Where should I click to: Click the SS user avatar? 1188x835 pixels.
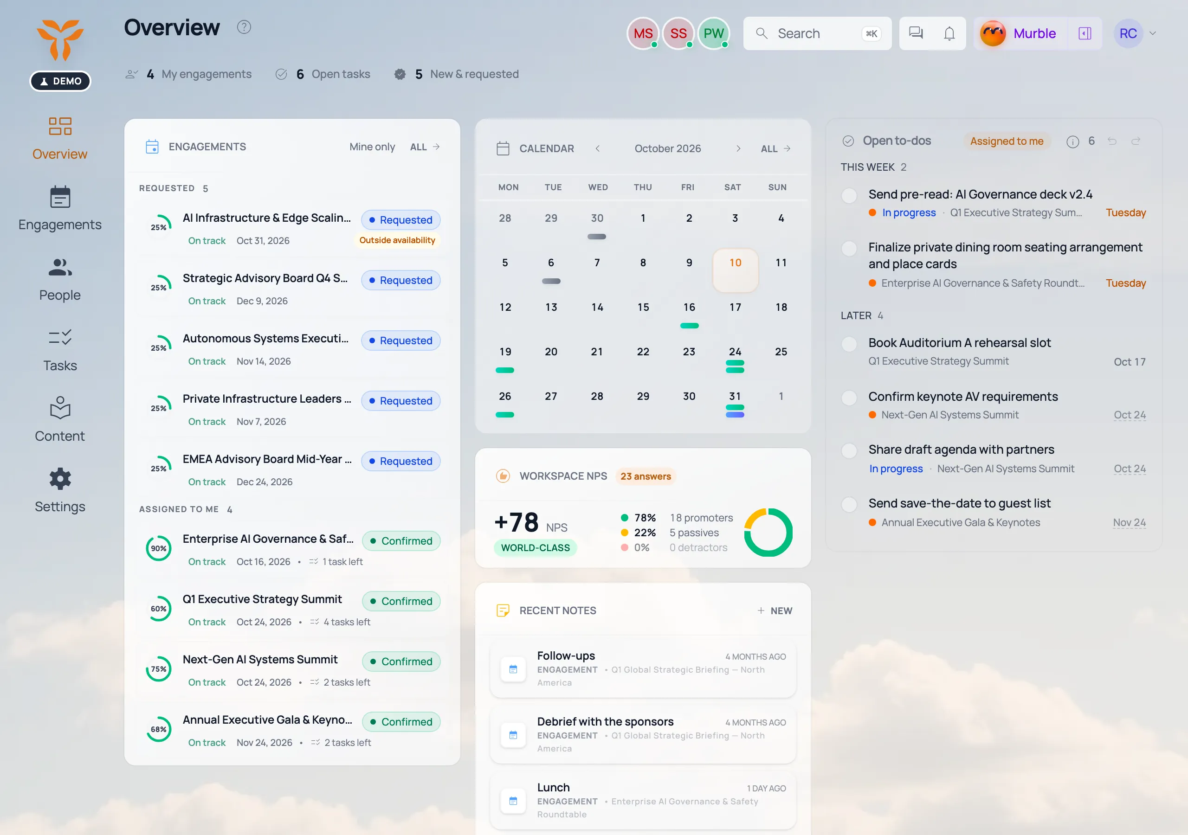click(678, 33)
